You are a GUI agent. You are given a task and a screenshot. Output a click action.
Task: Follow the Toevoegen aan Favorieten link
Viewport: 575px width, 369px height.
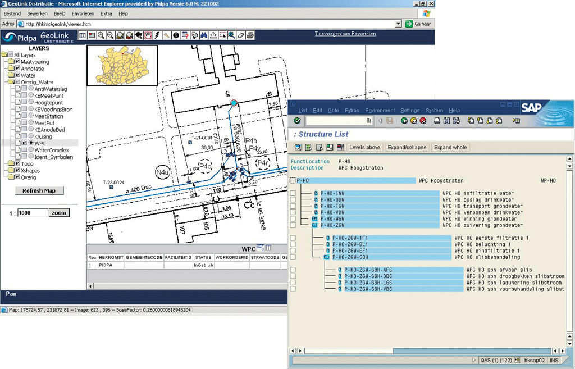pyautogui.click(x=345, y=34)
